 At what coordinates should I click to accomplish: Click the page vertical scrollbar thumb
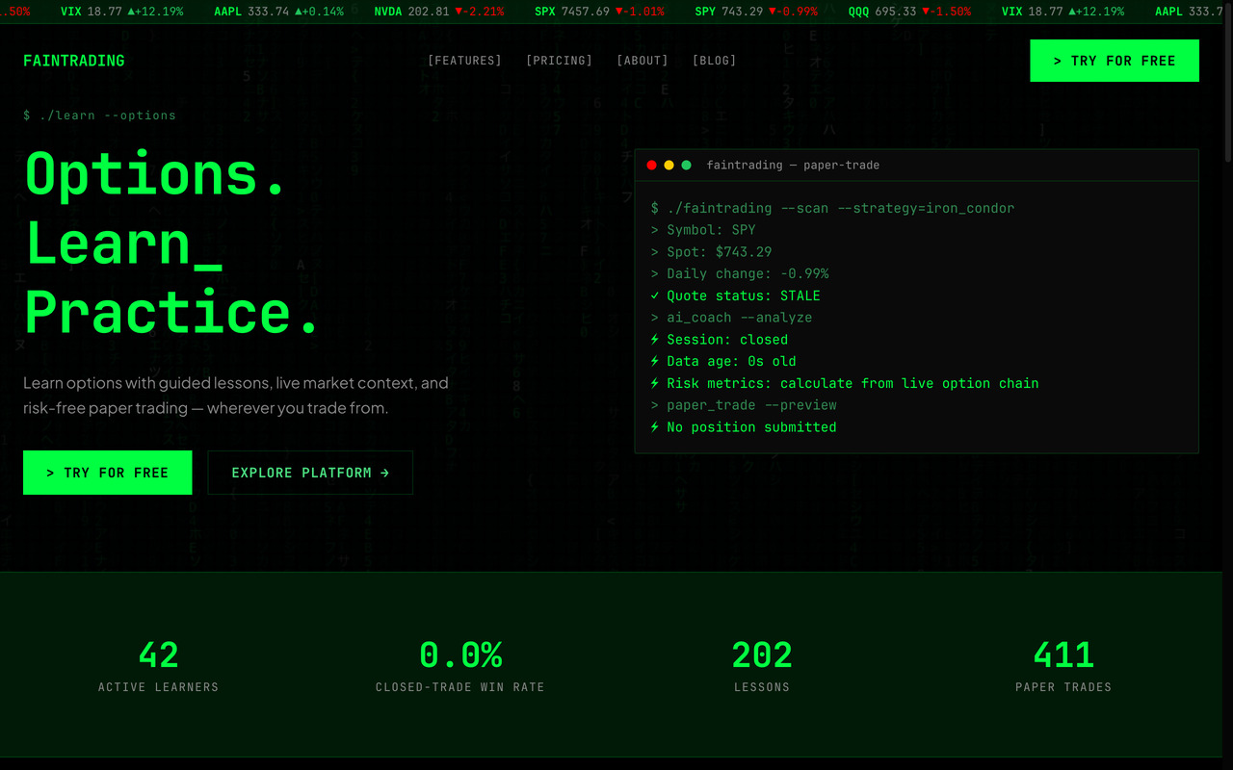1227,82
